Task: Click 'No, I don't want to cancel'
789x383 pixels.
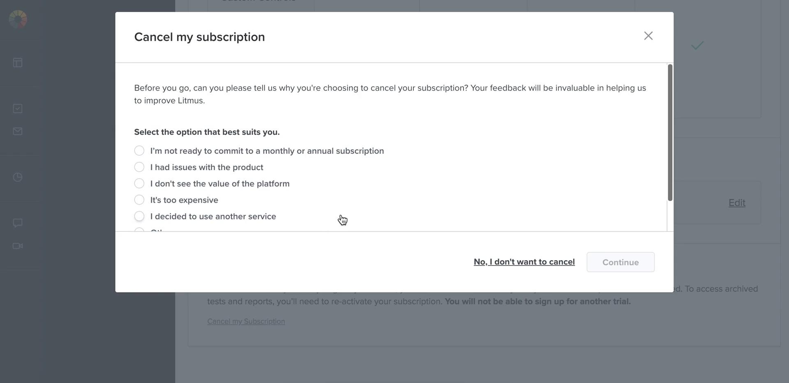Action: 524,262
